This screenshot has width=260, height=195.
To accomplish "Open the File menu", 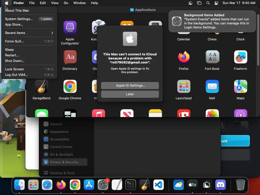I will tap(32, 3).
